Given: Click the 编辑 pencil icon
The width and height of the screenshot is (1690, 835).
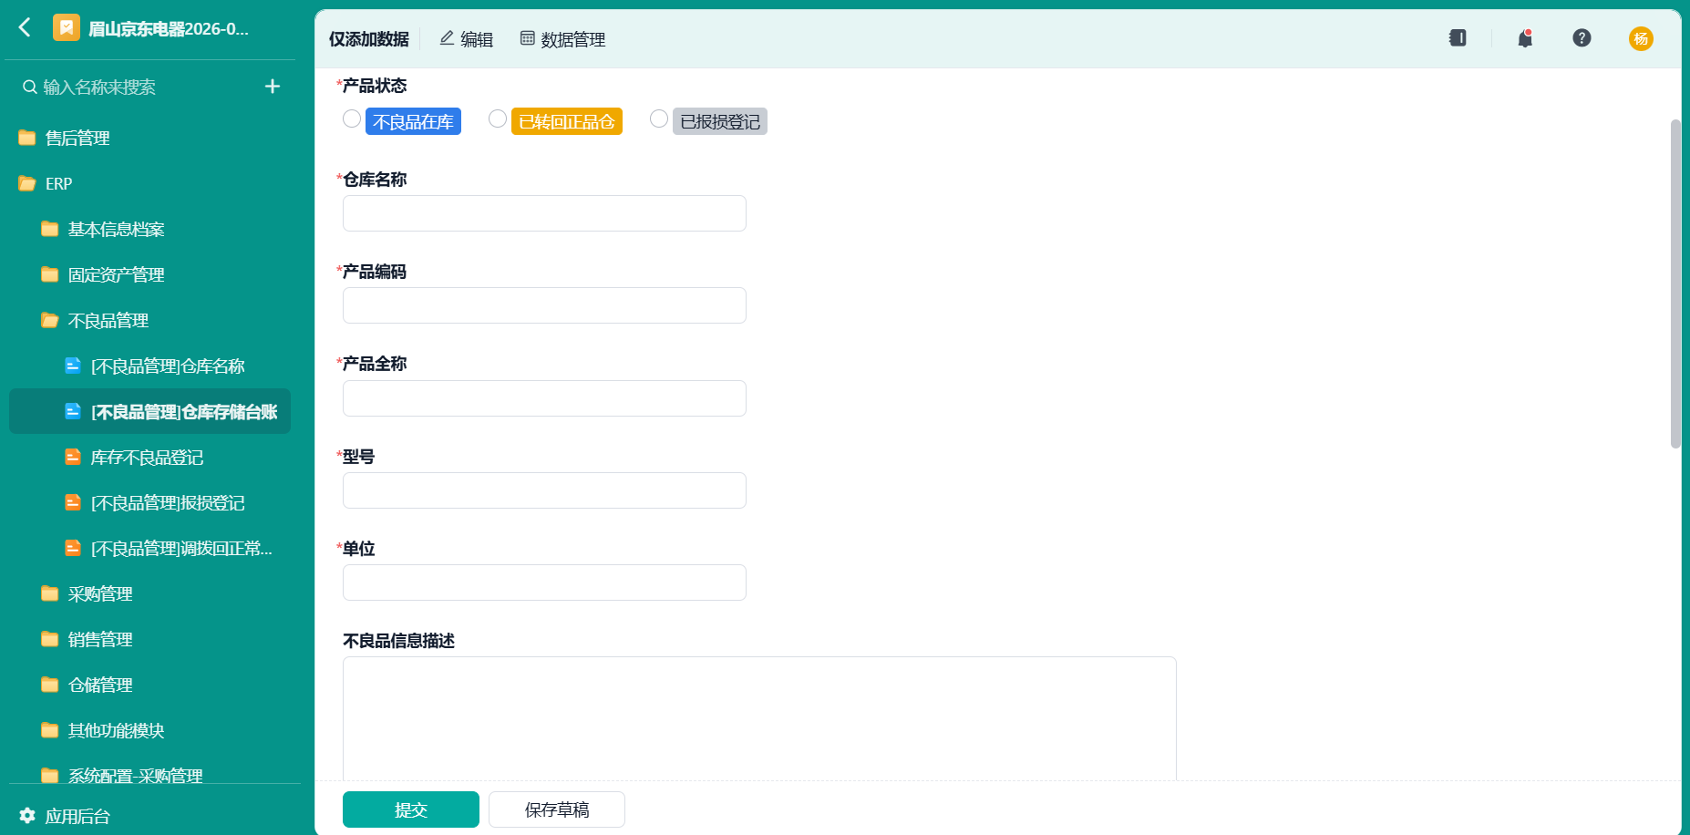Looking at the screenshot, I should click(x=447, y=38).
